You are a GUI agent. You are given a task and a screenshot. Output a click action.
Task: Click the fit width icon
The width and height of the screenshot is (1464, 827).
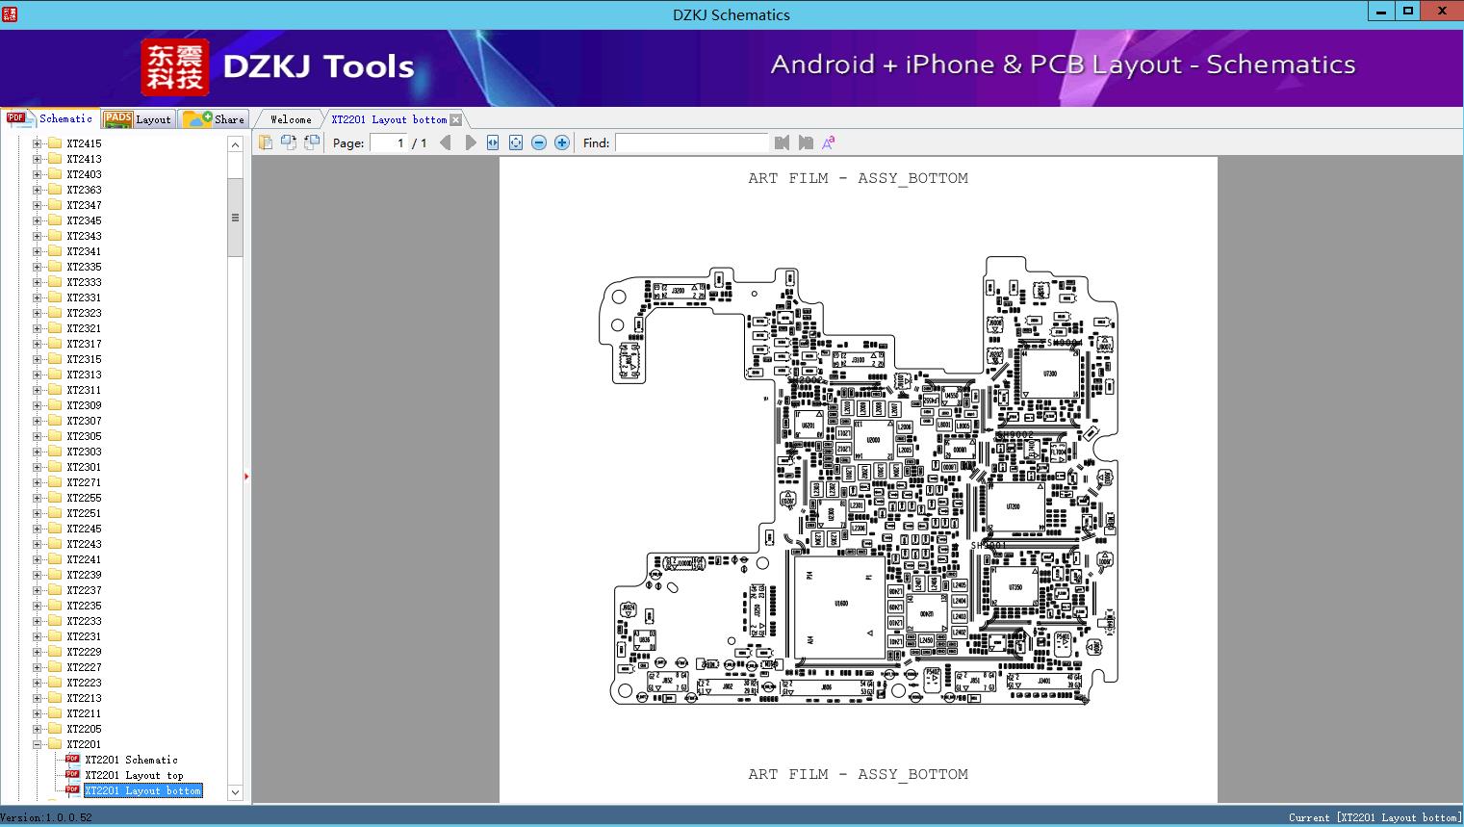point(493,142)
